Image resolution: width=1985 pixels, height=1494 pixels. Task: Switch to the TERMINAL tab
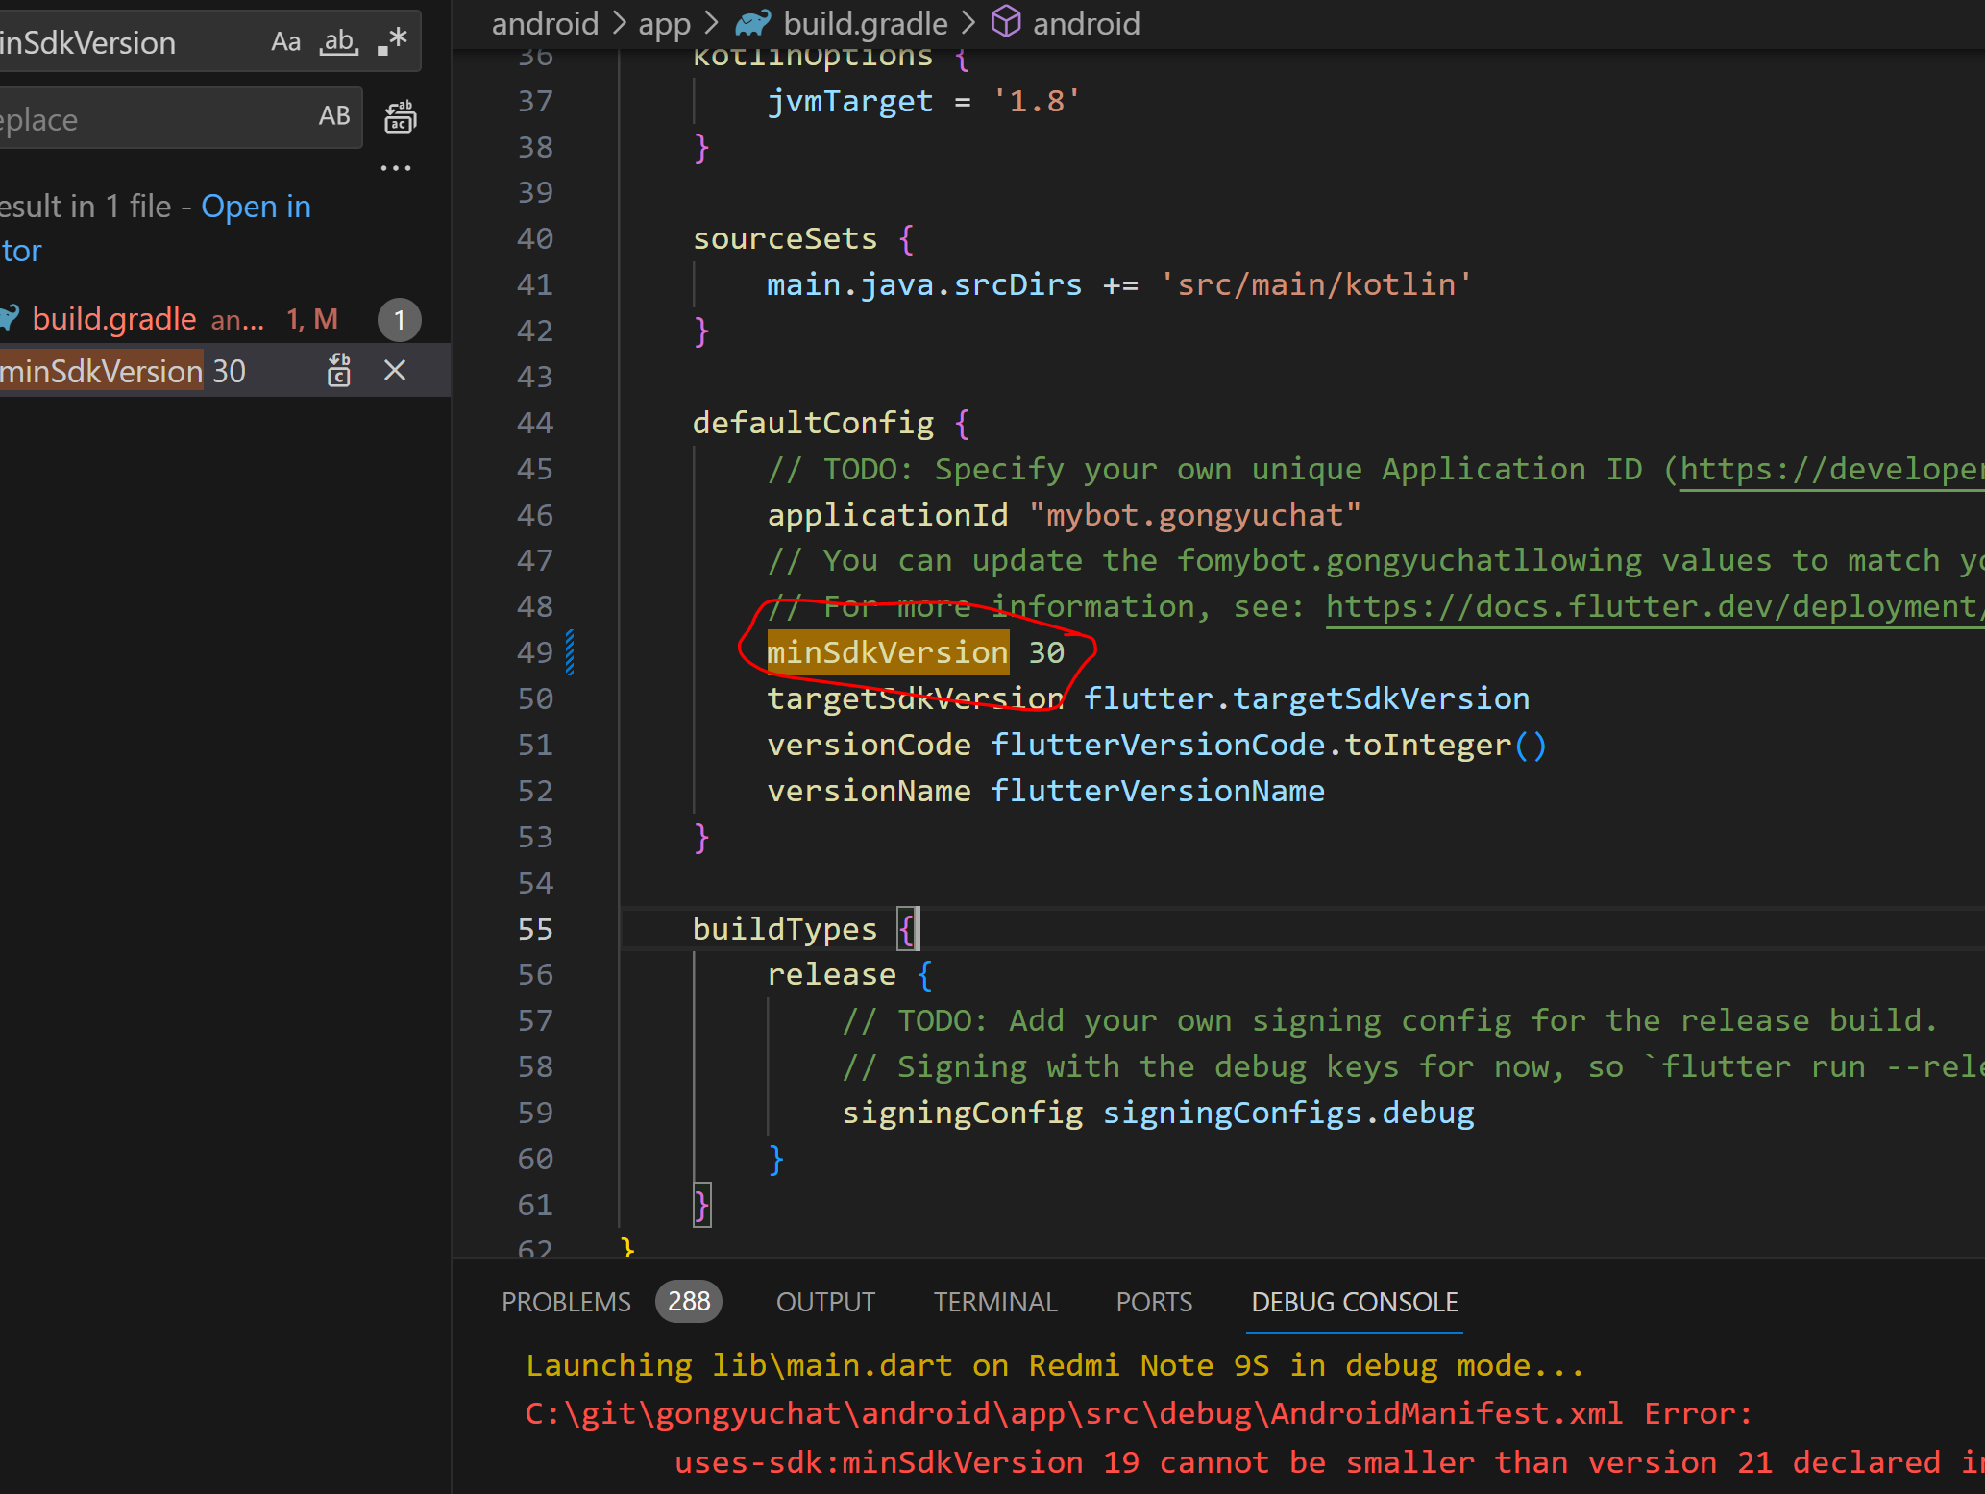coord(994,1302)
